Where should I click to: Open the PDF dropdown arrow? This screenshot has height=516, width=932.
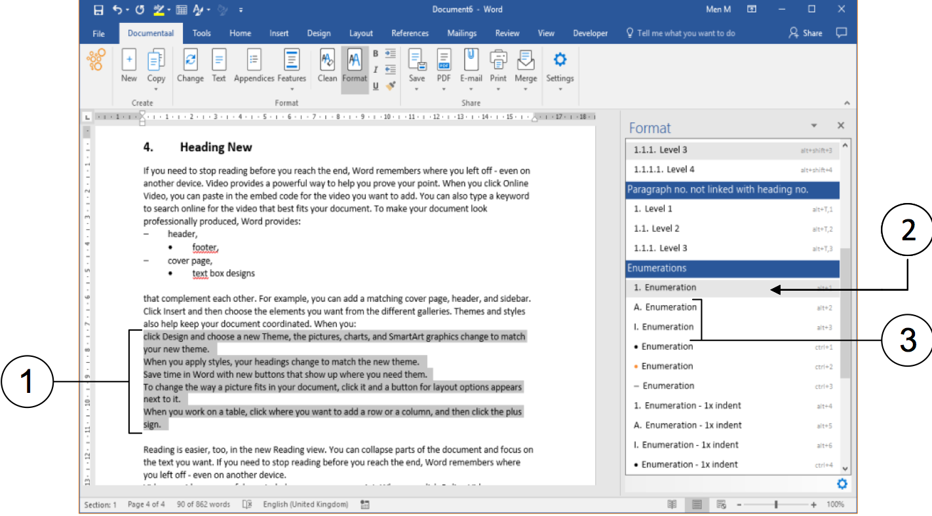click(444, 89)
